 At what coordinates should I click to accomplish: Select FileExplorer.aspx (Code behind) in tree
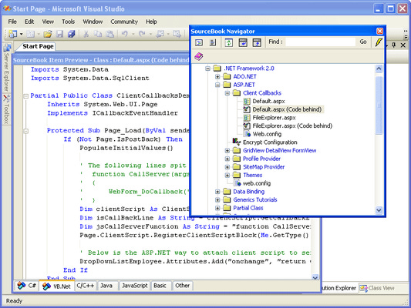(292, 126)
